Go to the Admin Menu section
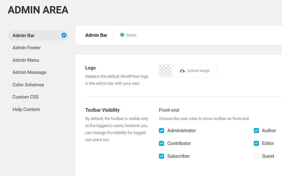The width and height of the screenshot is (282, 176). click(26, 60)
